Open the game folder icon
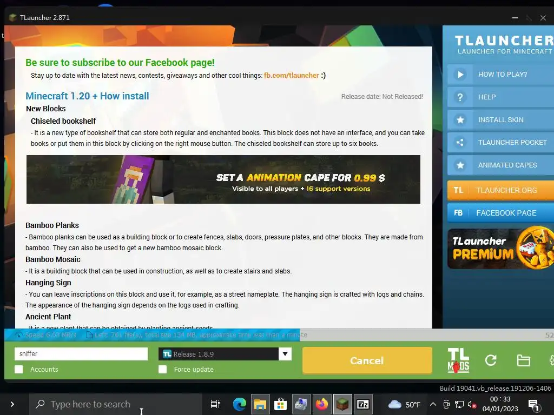Image resolution: width=554 pixels, height=415 pixels. pyautogui.click(x=523, y=360)
